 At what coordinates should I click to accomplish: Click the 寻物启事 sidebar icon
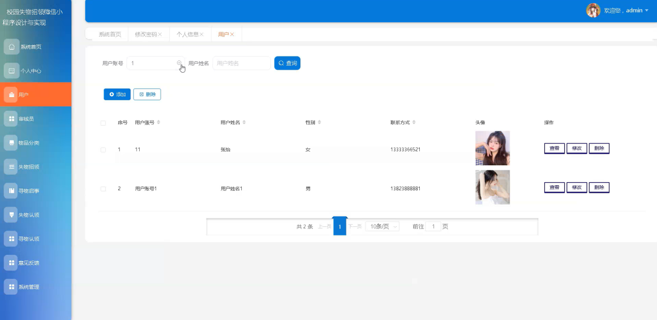pos(11,191)
